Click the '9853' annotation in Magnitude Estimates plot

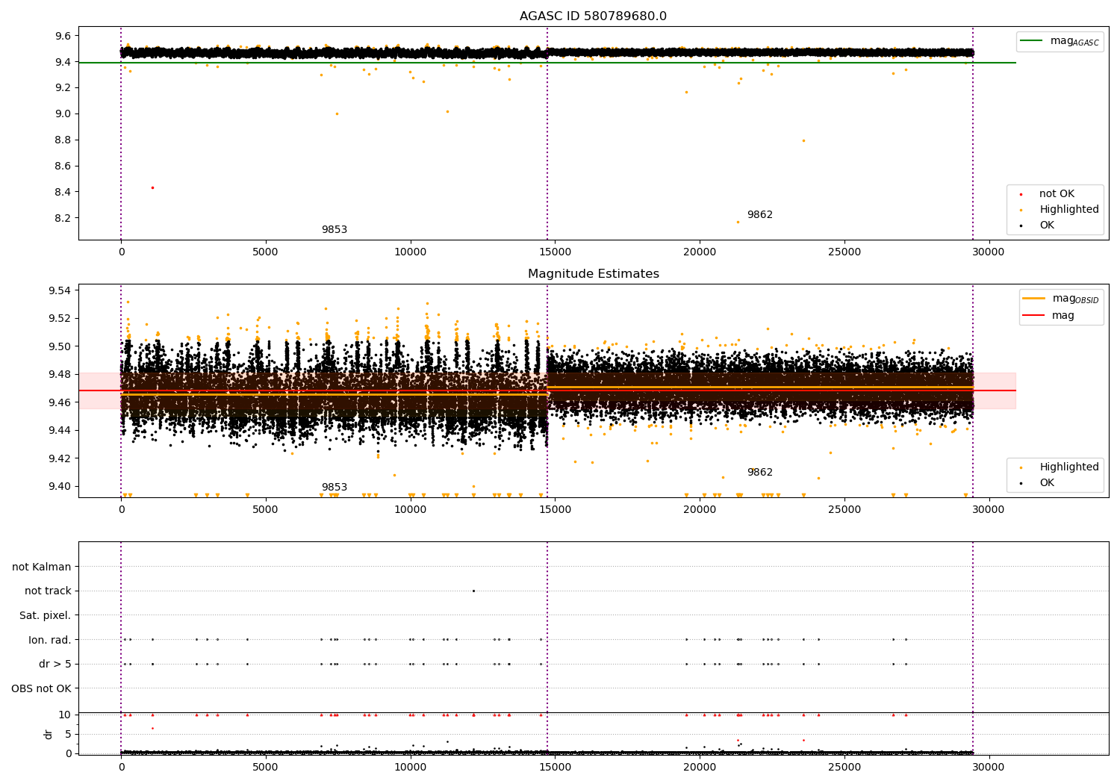click(335, 488)
